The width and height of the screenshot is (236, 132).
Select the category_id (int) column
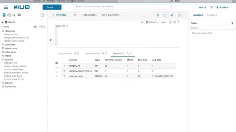click(x=11, y=34)
